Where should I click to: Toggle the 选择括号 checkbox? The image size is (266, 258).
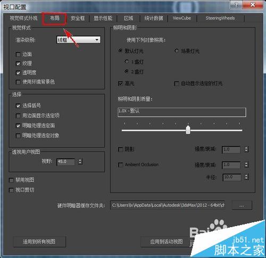(18, 106)
